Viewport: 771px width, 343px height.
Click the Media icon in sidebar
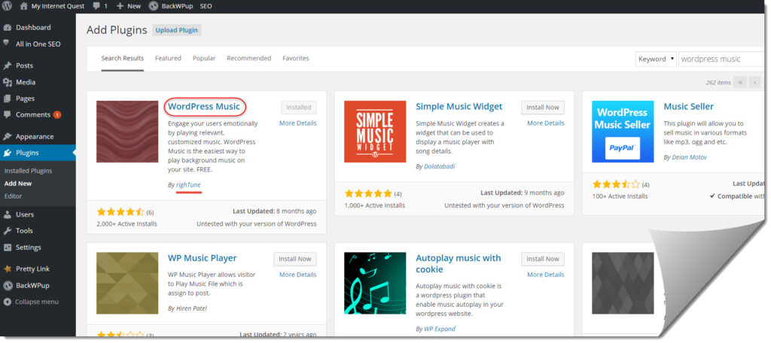[x=8, y=82]
